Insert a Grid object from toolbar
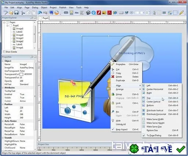This screenshot has height=156, width=188. click(x=159, y=13)
